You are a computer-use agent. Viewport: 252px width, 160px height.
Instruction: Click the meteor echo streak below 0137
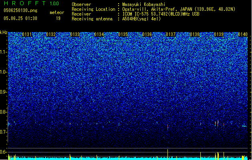pos(167,126)
